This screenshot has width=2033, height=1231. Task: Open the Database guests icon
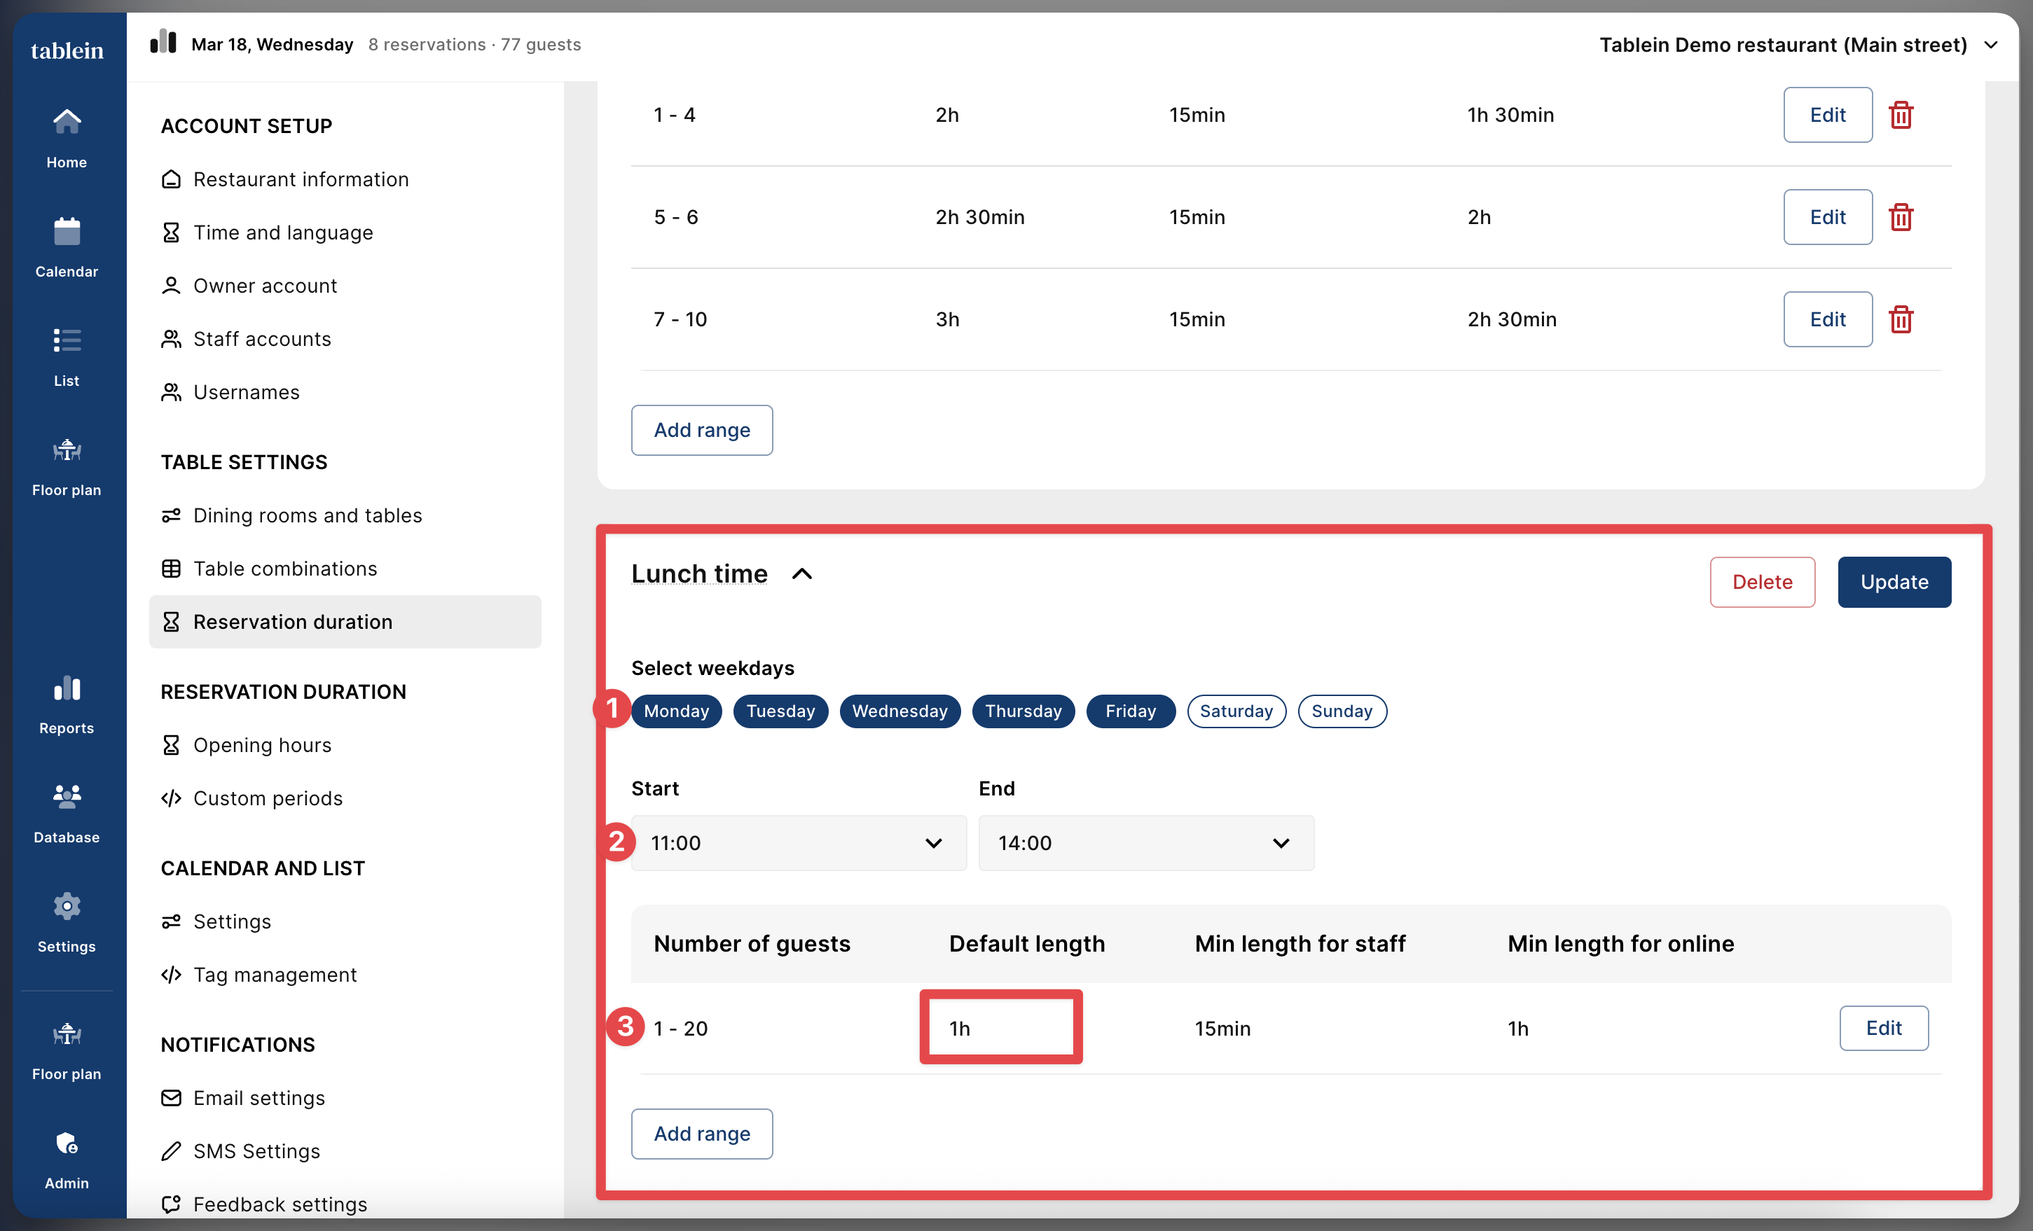pyautogui.click(x=67, y=796)
